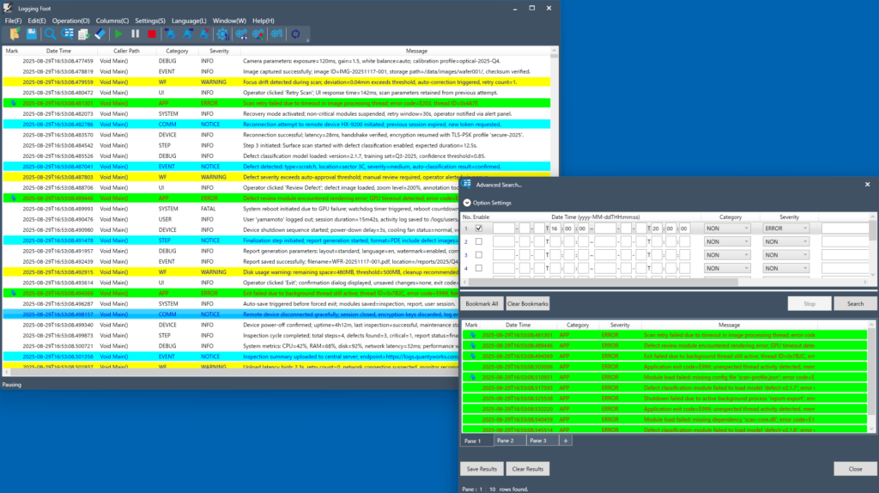Click the Bookmark All button
Screen dimensions: 879x493
coord(481,304)
